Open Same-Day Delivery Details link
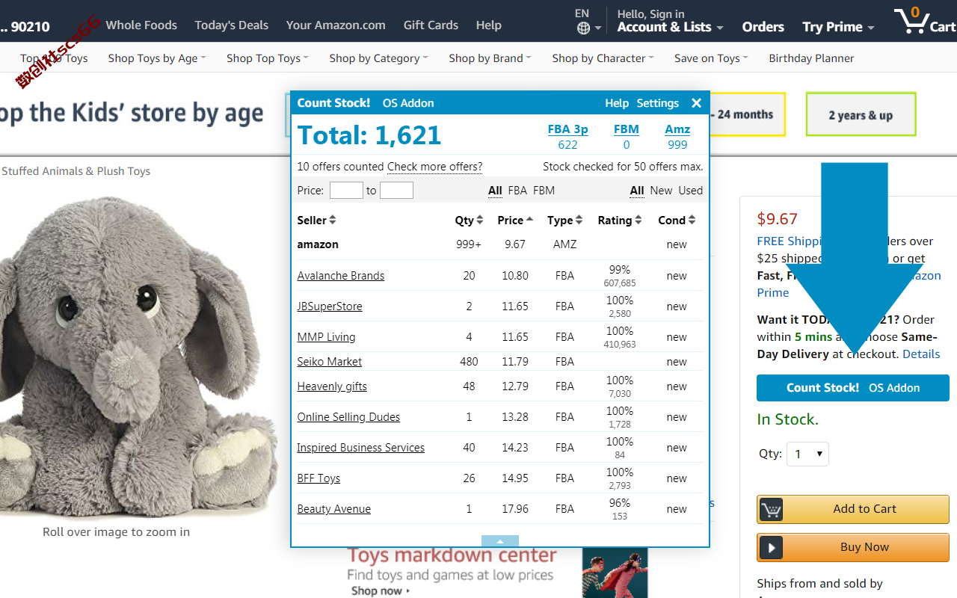The height and width of the screenshot is (598, 957). click(x=921, y=354)
